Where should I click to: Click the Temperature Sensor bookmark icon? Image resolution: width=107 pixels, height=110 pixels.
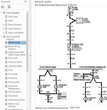click(x=6, y=100)
